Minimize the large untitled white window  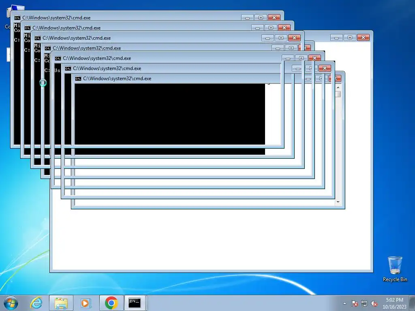336,38
